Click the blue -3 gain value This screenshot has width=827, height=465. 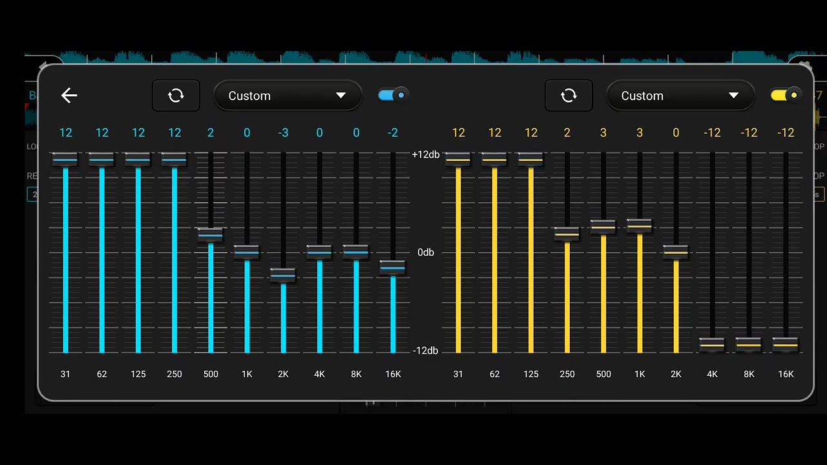click(x=283, y=132)
